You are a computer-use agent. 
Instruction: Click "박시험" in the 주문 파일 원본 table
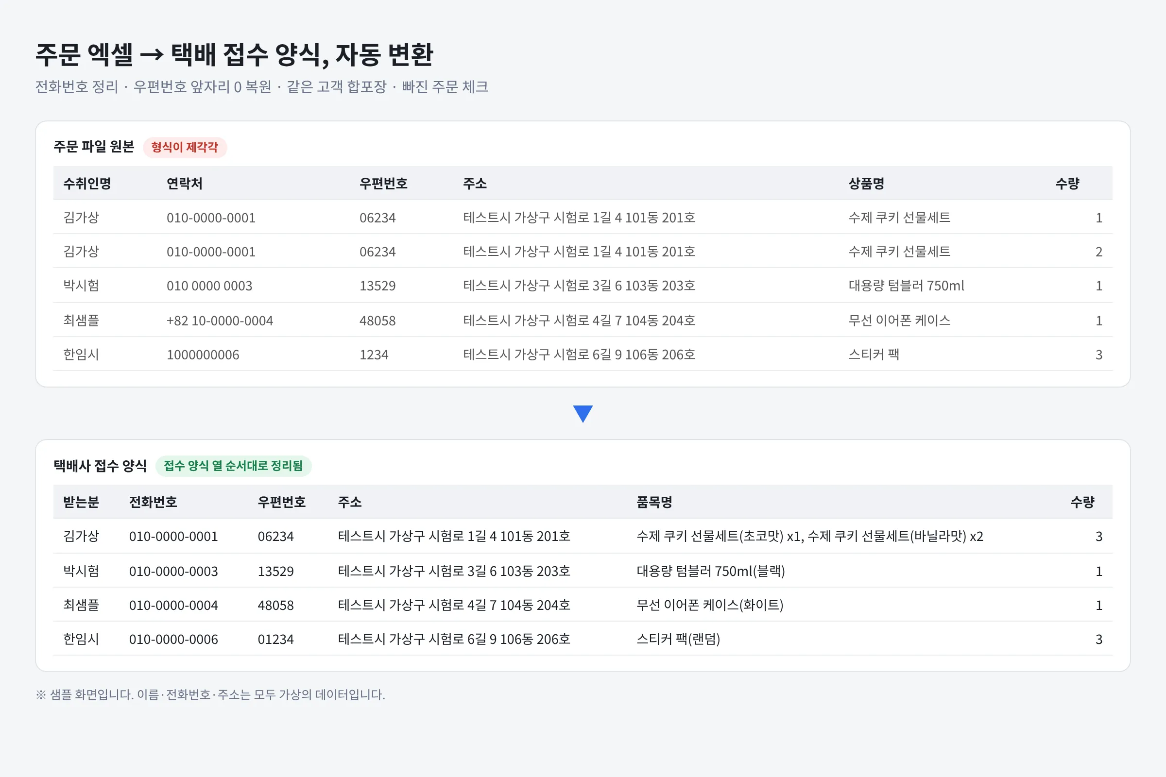pos(81,286)
